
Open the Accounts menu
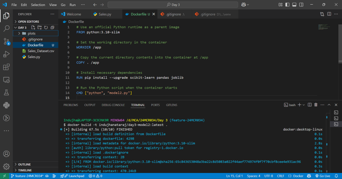click(x=6, y=154)
